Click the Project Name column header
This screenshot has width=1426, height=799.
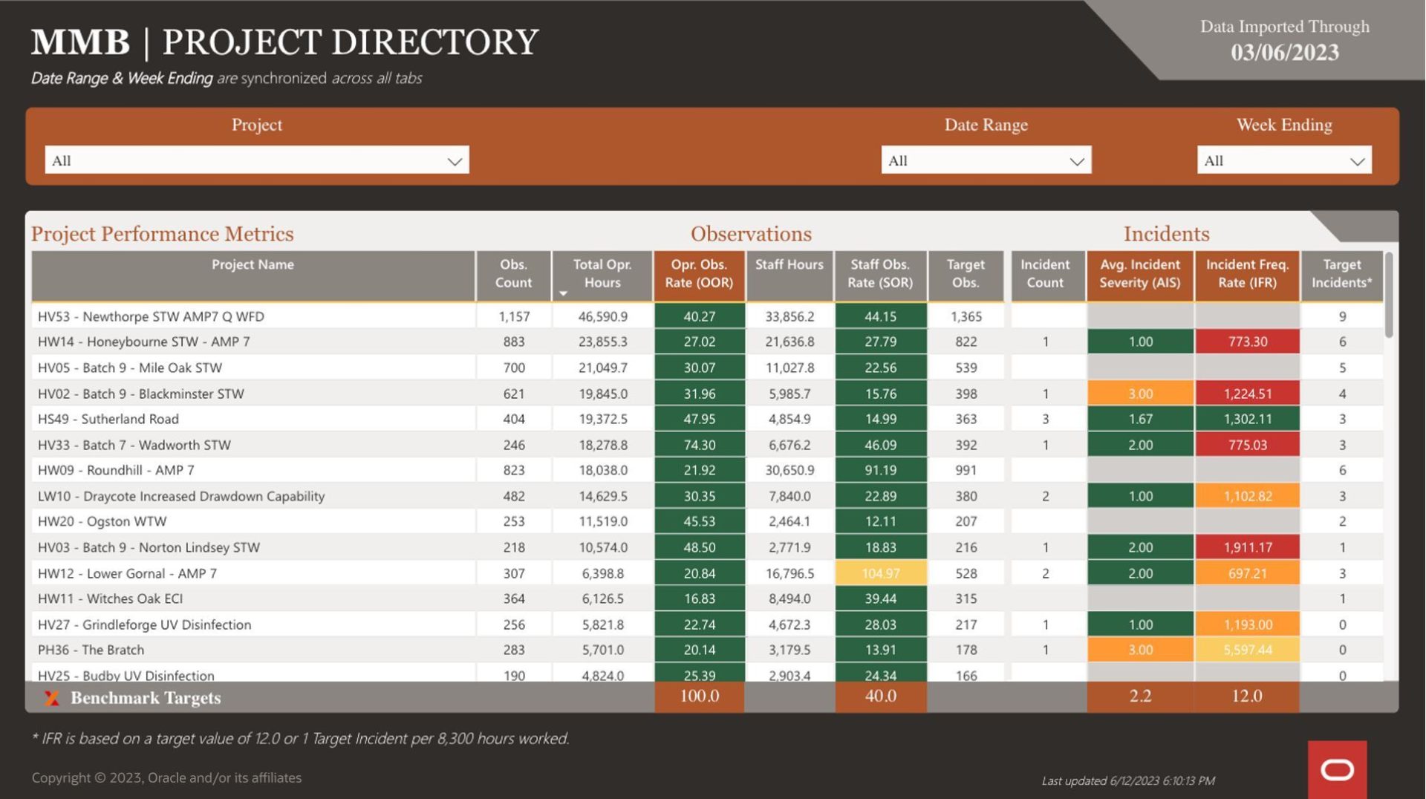253,264
